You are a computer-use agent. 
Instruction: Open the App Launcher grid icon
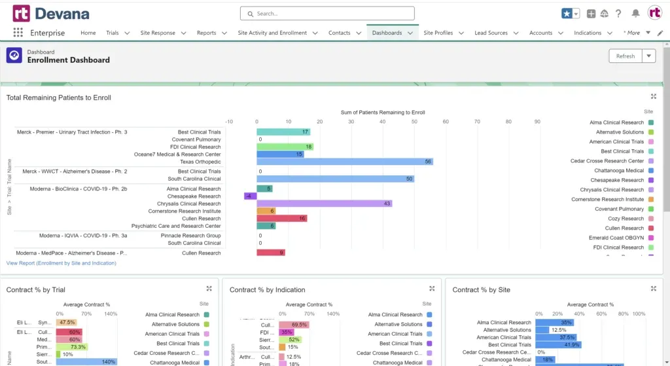tap(18, 33)
